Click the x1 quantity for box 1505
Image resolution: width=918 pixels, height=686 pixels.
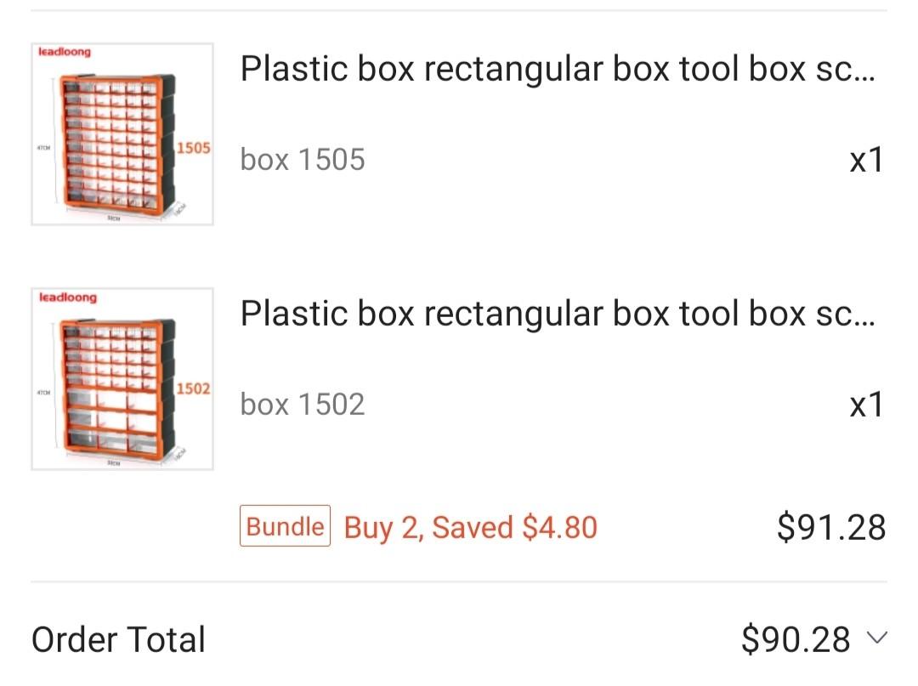point(866,159)
